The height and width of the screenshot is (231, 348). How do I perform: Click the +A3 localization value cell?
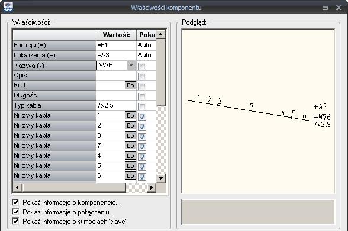(x=116, y=55)
